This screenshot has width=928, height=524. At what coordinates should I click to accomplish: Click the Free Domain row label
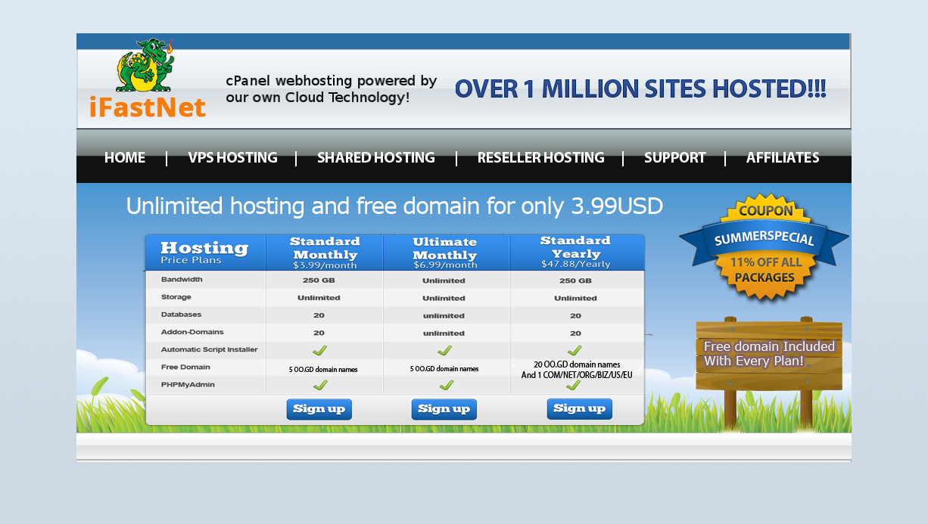click(185, 367)
